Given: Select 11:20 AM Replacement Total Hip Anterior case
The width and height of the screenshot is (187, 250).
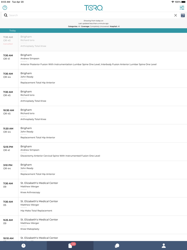Looking at the screenshot, I should click(93, 133).
